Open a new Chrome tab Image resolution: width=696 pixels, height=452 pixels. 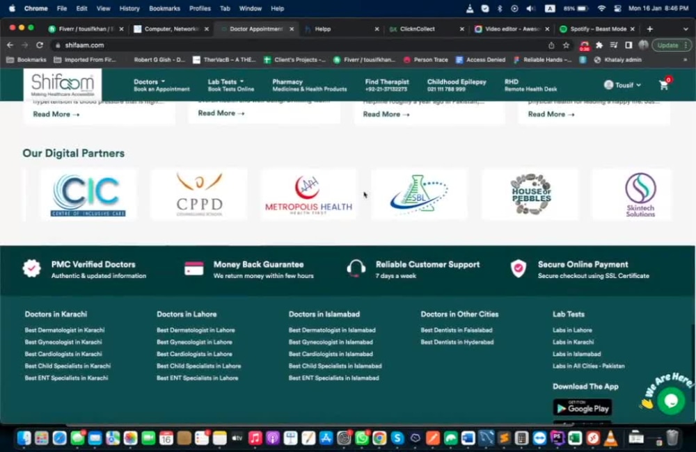pyautogui.click(x=650, y=29)
